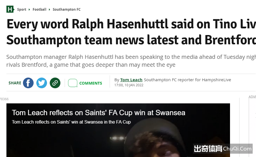Open Southampton FC breadcrumb link
Screen dimensions: 256x157
(x=67, y=9)
